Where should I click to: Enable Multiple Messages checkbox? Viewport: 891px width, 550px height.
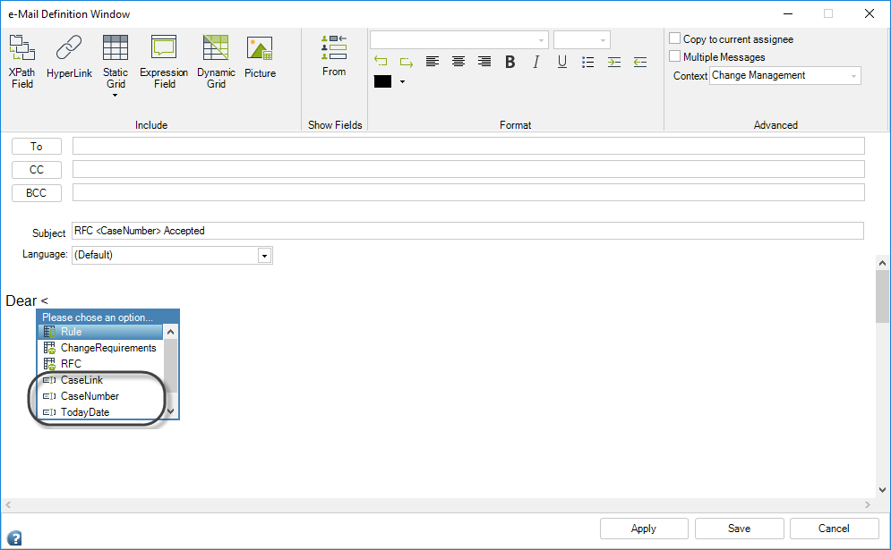pos(674,56)
